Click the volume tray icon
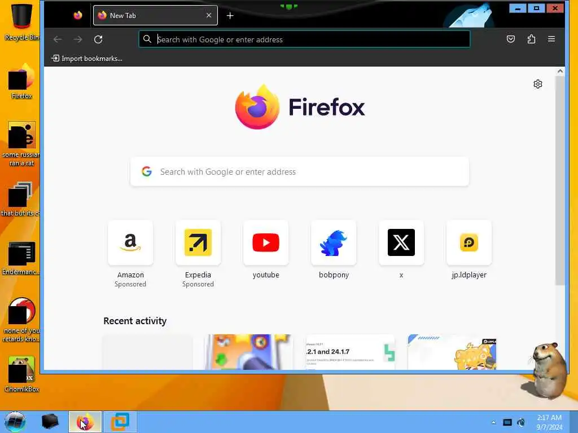The height and width of the screenshot is (433, 578). click(x=521, y=422)
